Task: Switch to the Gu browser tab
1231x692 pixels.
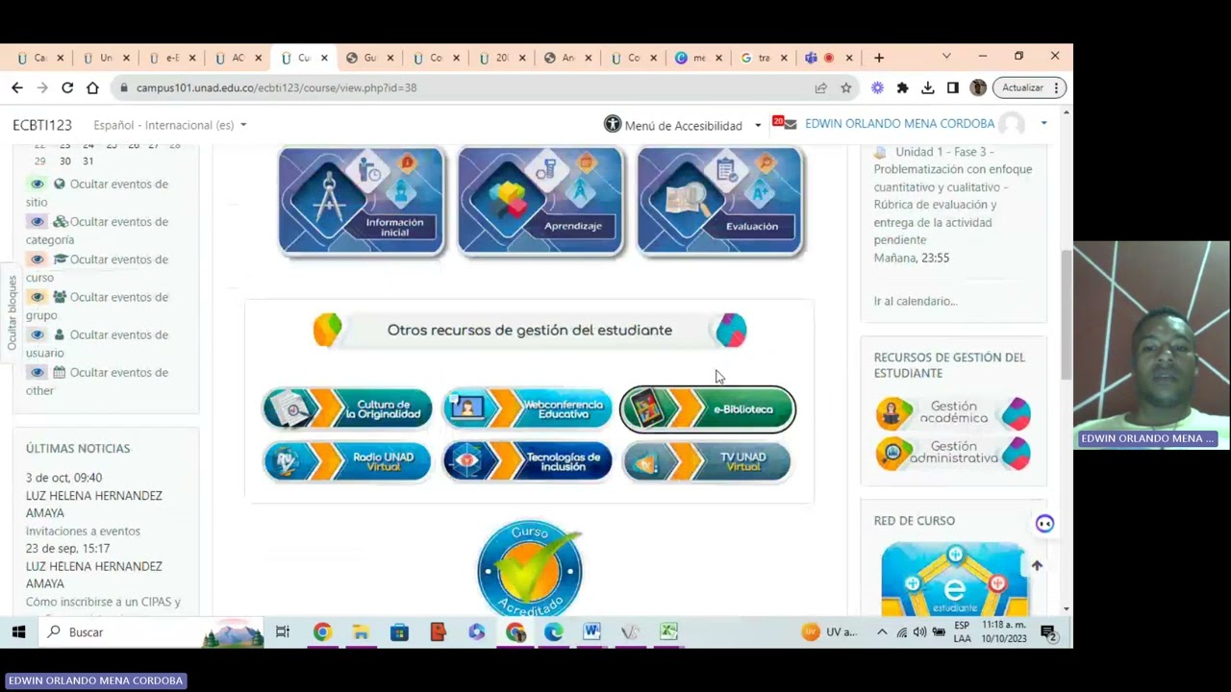Action: click(368, 58)
